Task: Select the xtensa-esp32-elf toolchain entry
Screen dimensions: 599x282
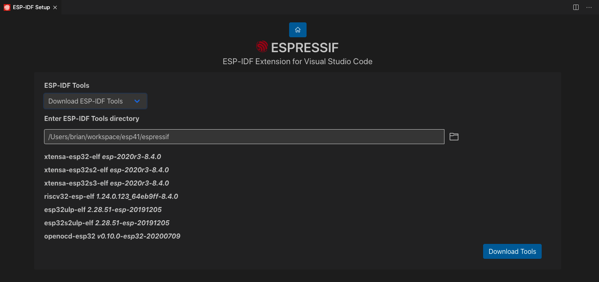Action: click(x=102, y=157)
